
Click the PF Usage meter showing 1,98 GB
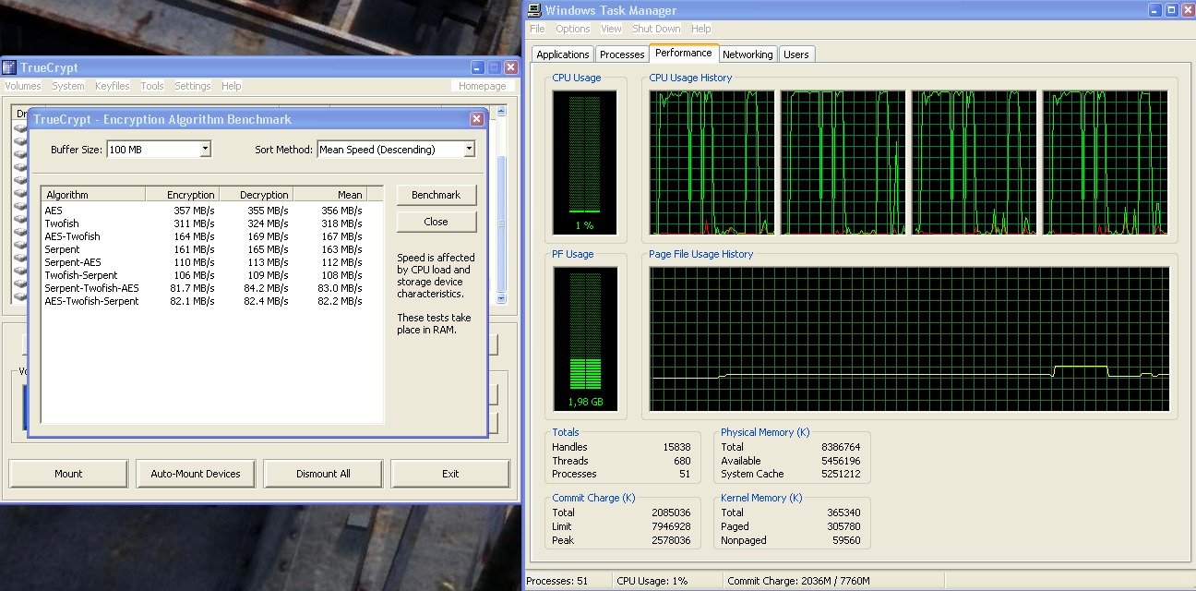pyautogui.click(x=584, y=339)
